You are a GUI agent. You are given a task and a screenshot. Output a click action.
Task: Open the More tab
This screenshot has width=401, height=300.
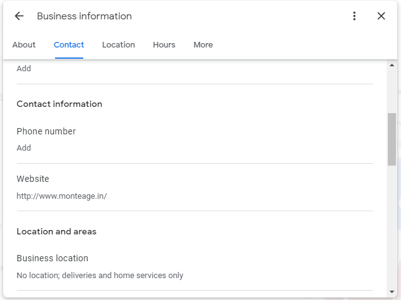click(x=203, y=45)
